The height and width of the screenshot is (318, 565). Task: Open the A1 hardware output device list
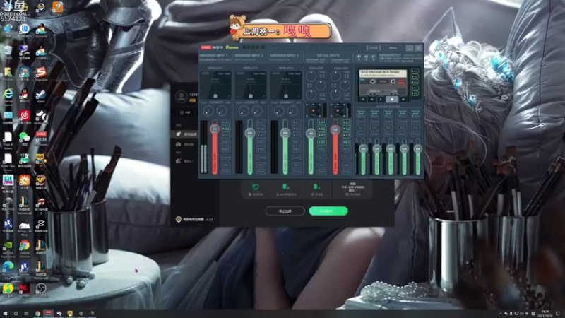tap(359, 57)
